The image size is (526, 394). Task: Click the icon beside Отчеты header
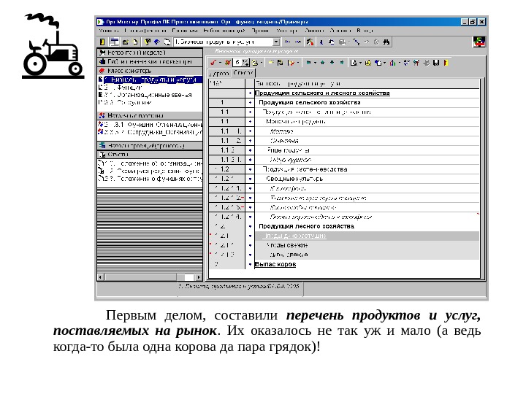click(x=102, y=155)
